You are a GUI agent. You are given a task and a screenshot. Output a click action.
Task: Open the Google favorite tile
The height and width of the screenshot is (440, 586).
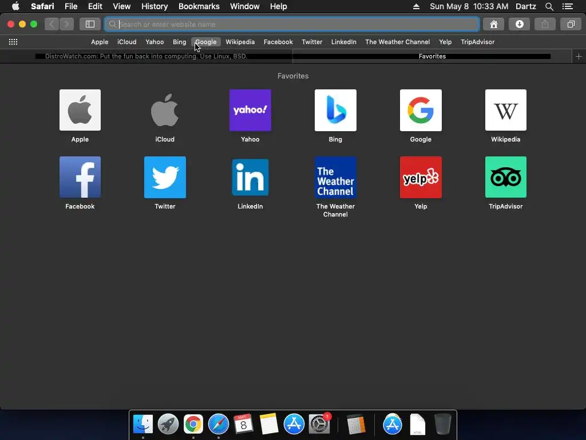(x=421, y=110)
